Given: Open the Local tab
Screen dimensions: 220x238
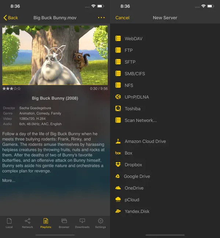Looking at the screenshot, I should [x=9, y=223].
